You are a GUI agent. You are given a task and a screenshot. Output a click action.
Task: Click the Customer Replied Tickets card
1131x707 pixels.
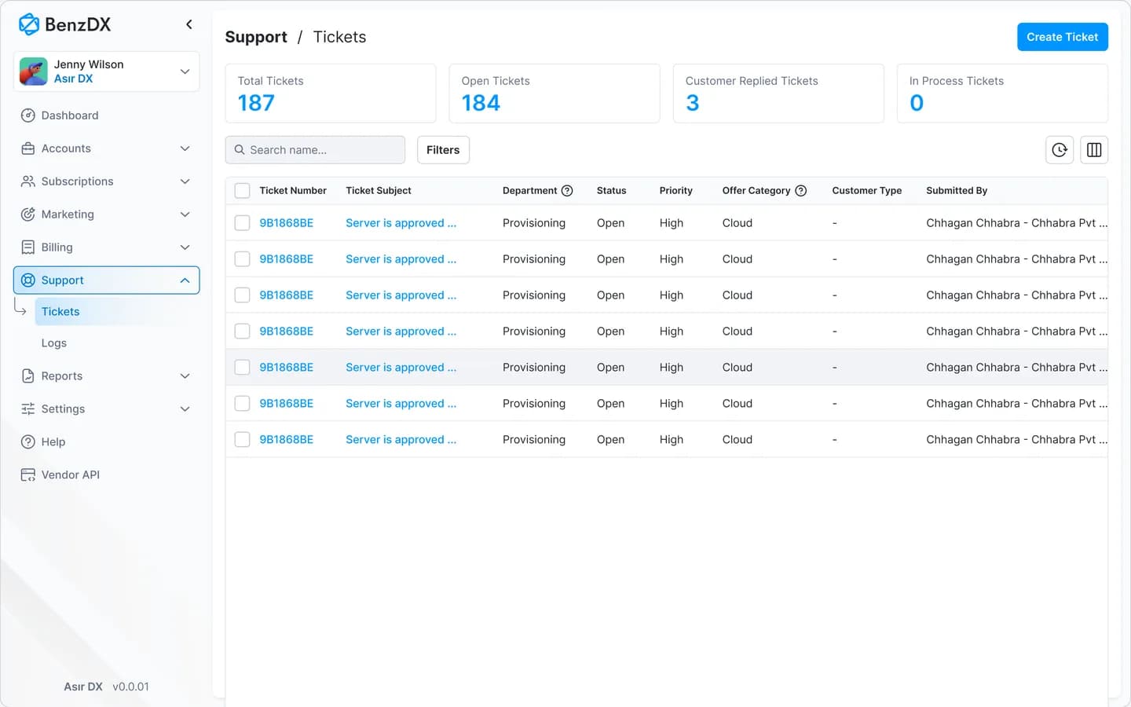(x=778, y=93)
